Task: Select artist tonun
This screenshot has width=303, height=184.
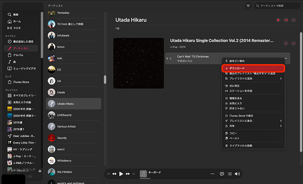Action: [74, 47]
